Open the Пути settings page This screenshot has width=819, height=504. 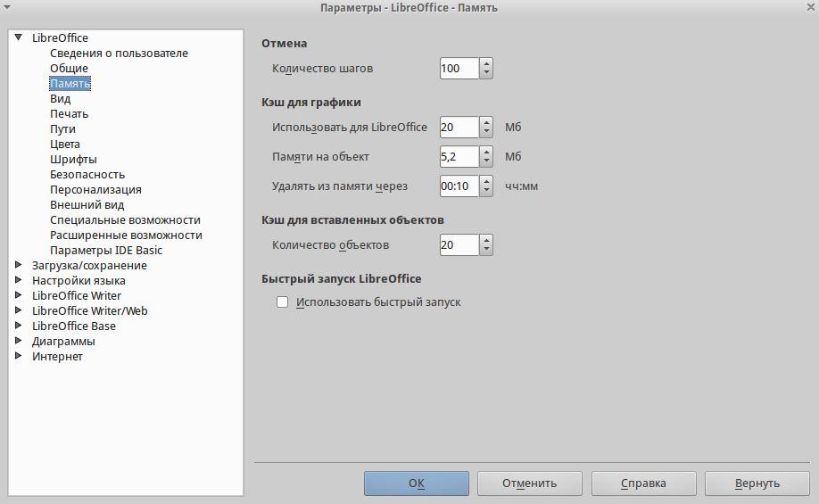tap(62, 129)
